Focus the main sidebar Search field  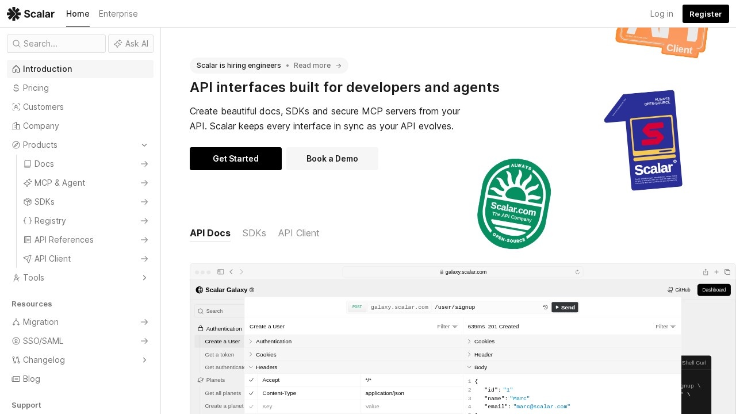[56, 44]
